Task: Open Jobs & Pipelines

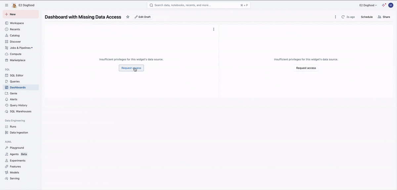Action: point(21,48)
